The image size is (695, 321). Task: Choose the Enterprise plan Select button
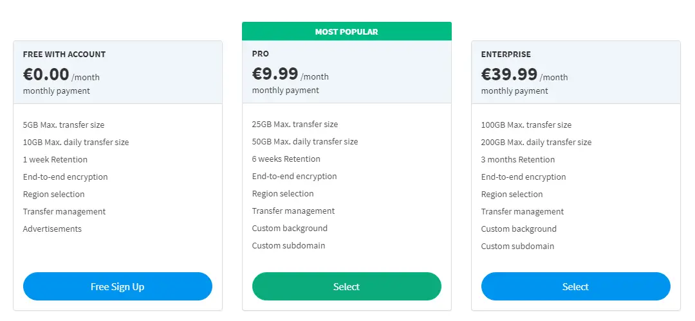pos(575,286)
